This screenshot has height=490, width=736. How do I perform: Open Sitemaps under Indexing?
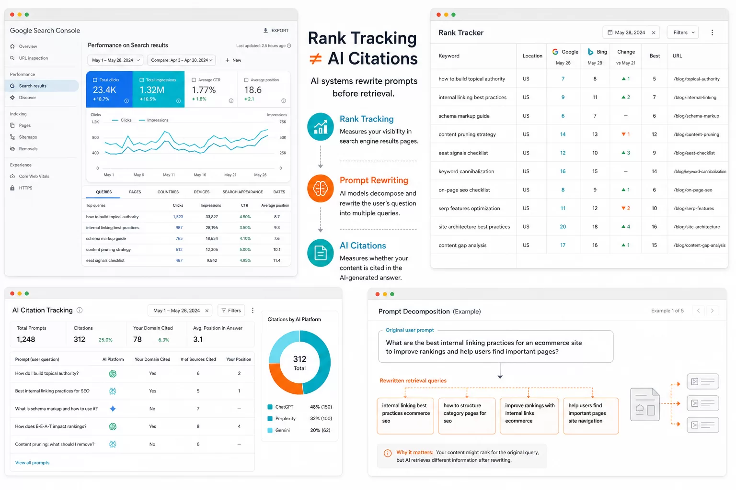coord(28,137)
